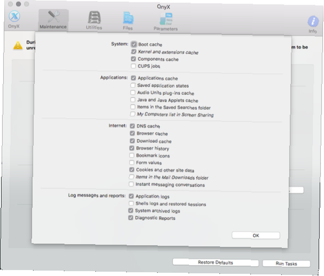Uncheck the Boot cache checkbox
The height and width of the screenshot is (276, 324).
click(x=134, y=44)
